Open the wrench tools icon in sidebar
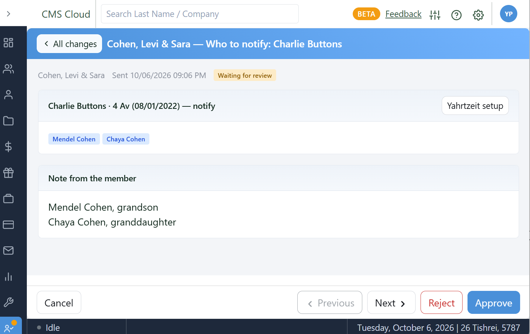The height and width of the screenshot is (334, 530). 8,303
